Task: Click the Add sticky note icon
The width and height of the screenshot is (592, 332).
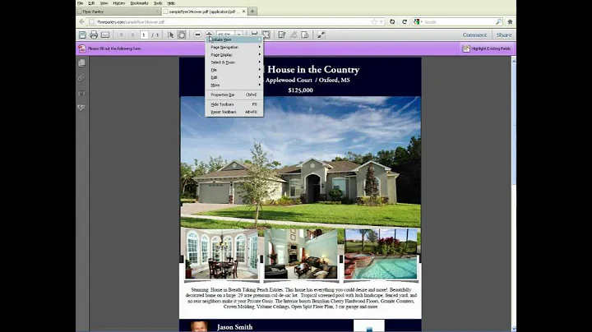Action: (282, 35)
